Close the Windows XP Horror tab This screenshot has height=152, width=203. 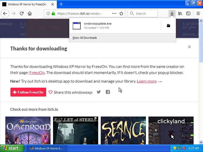coord(53,4)
